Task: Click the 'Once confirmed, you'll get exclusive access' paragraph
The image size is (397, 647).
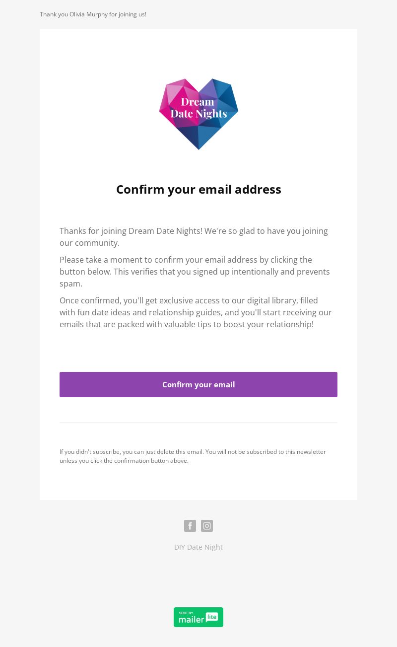Action: tap(196, 312)
